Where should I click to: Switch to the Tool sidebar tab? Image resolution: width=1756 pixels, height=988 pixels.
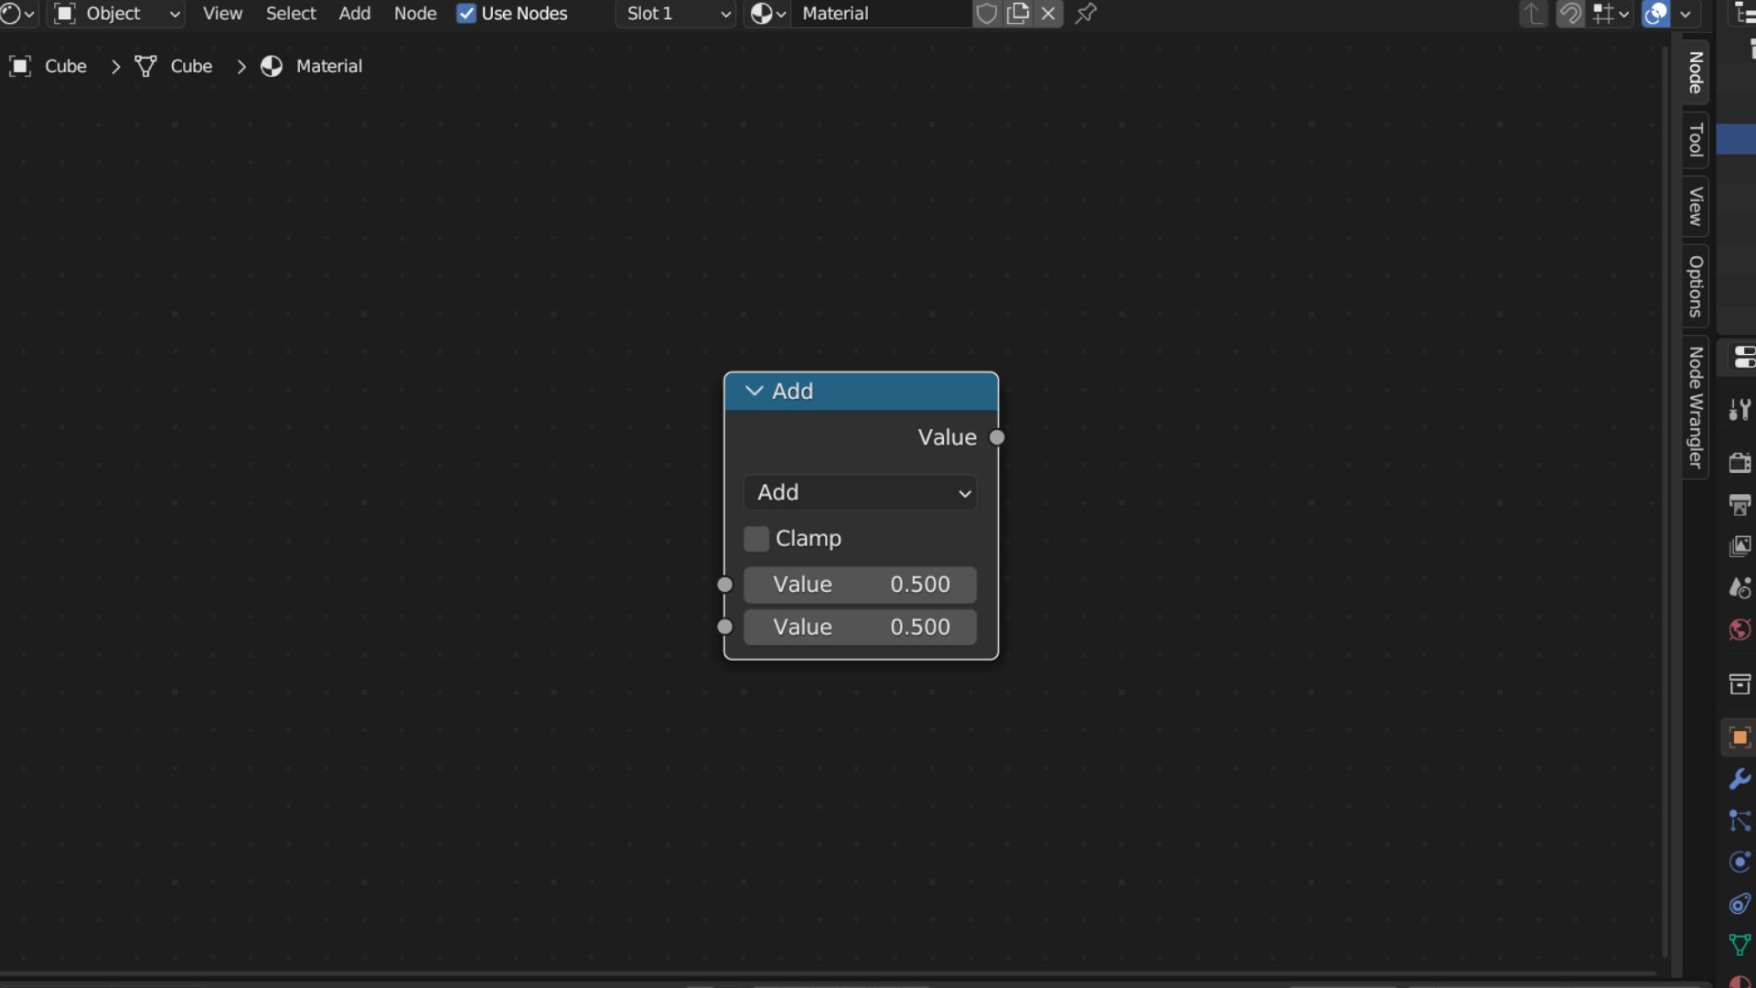click(1696, 140)
